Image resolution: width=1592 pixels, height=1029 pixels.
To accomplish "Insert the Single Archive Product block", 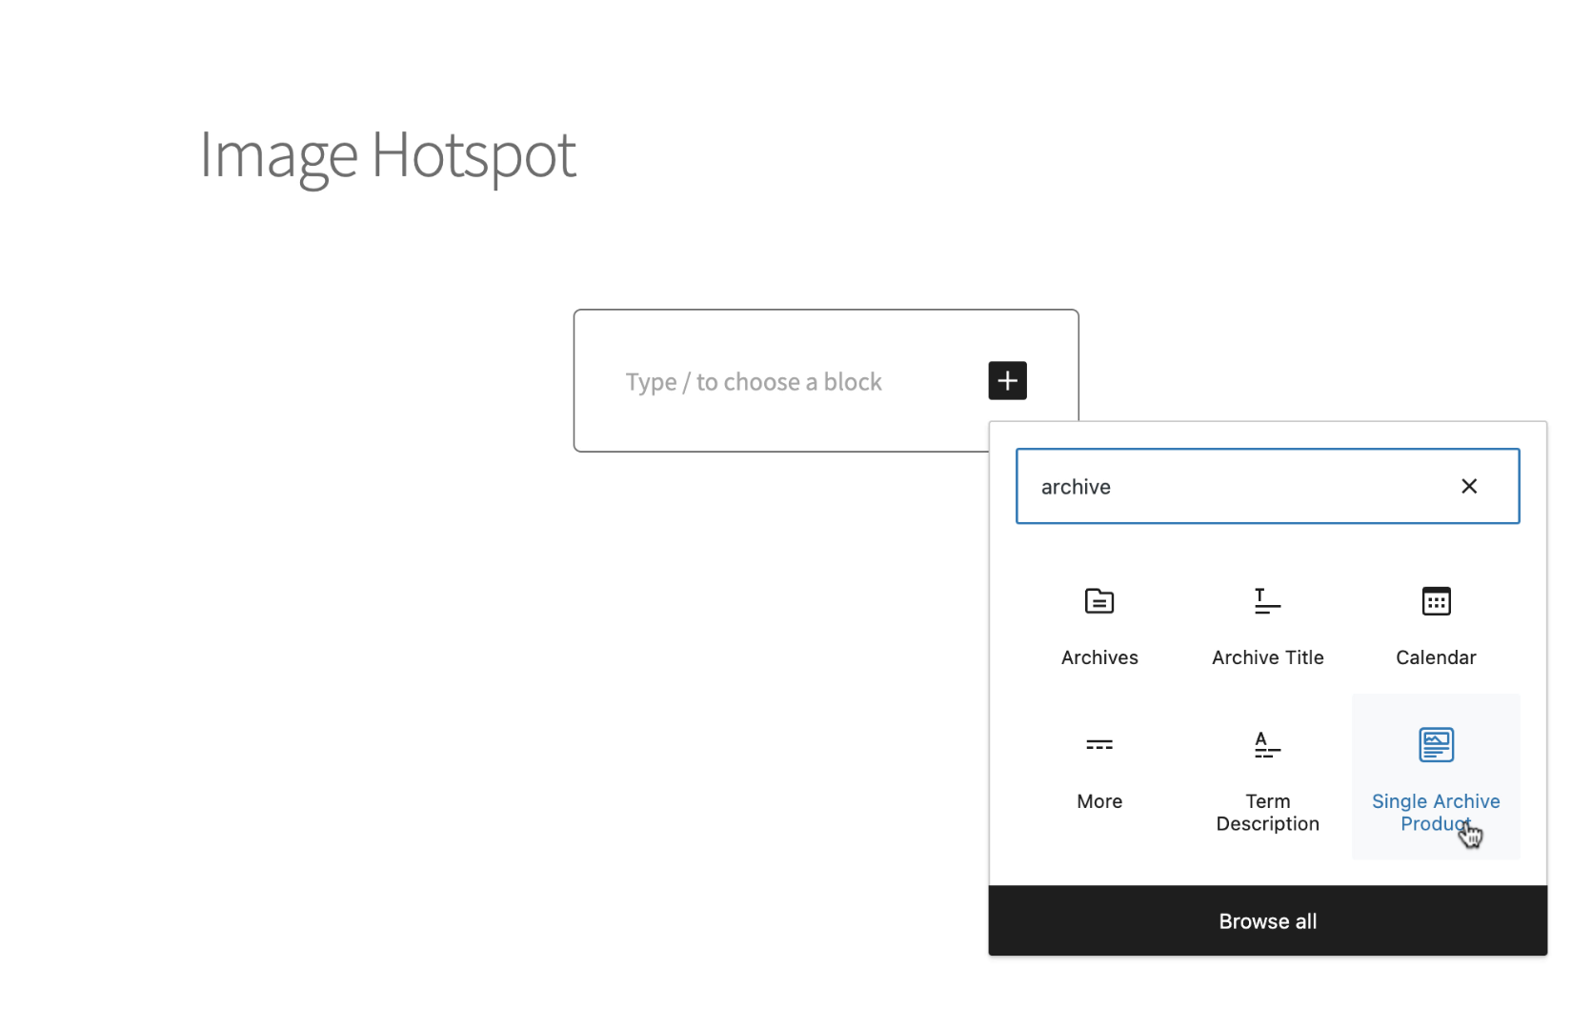I will (x=1436, y=777).
